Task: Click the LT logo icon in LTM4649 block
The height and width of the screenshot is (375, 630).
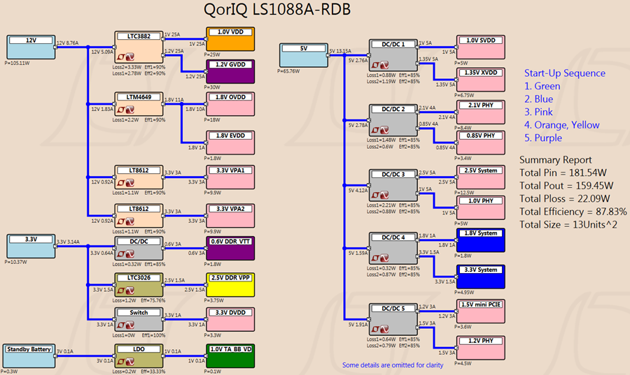Action: pos(126,110)
